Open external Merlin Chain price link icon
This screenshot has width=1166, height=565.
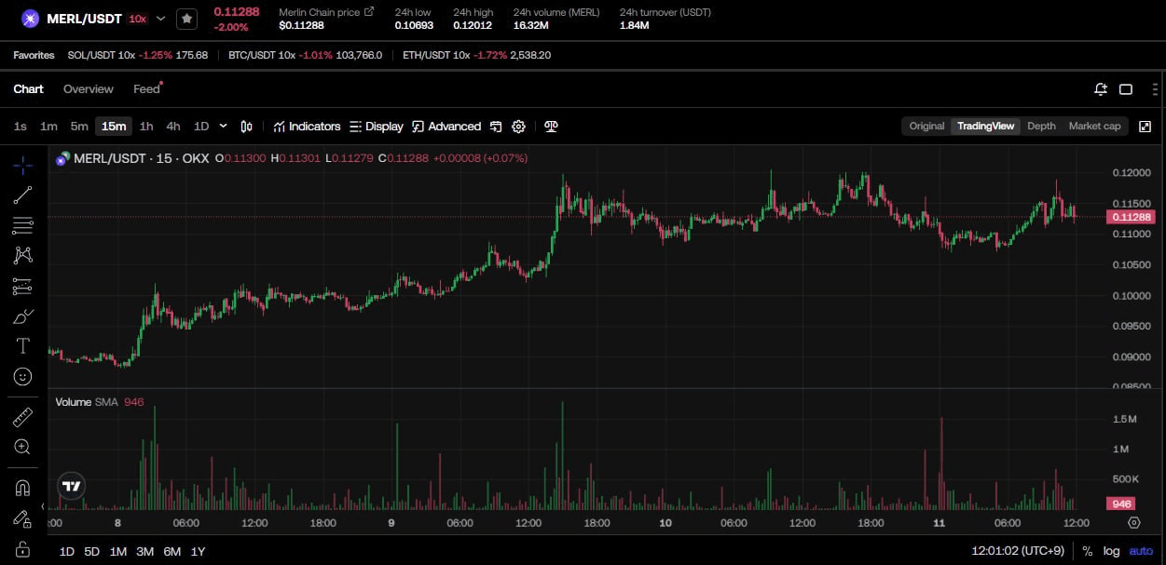pos(369,12)
